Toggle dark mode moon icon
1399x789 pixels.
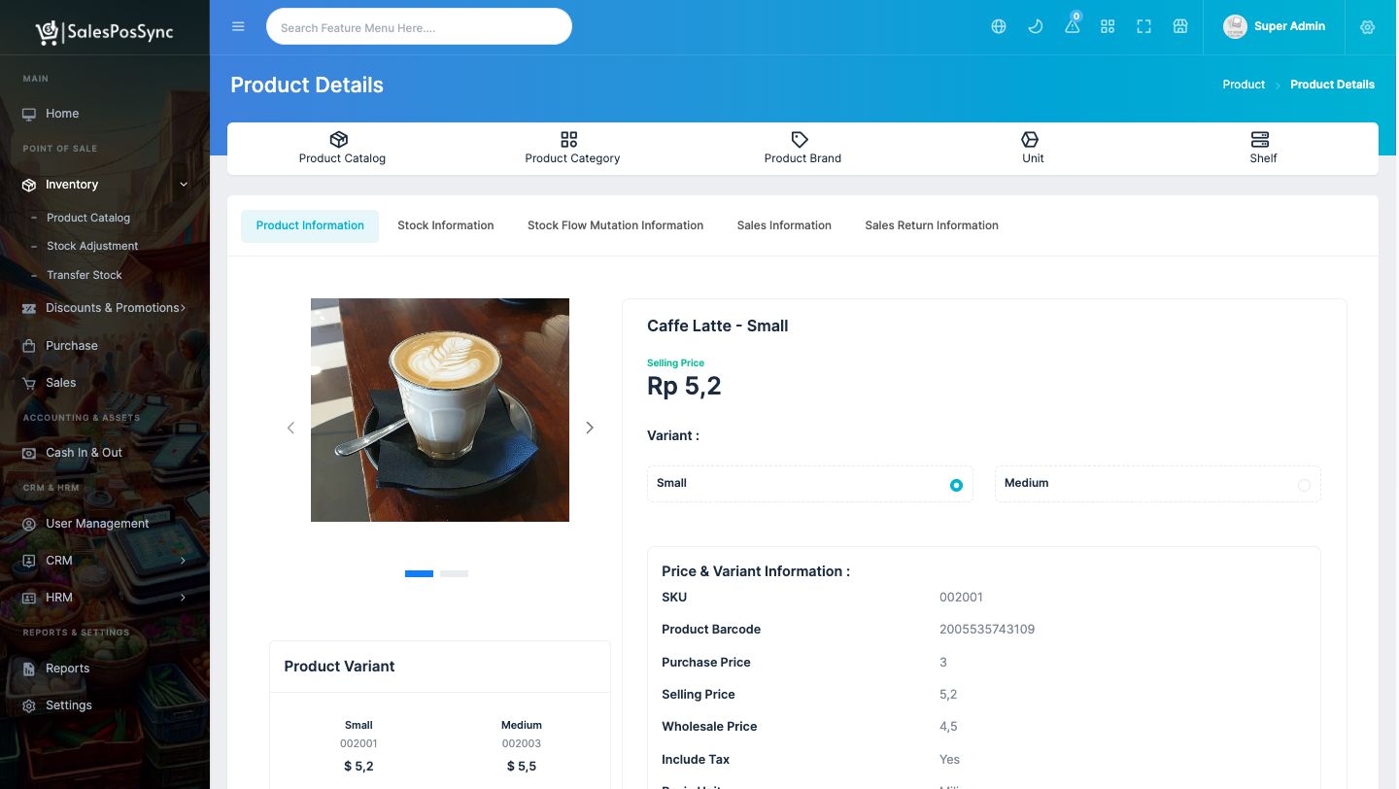point(1036,27)
